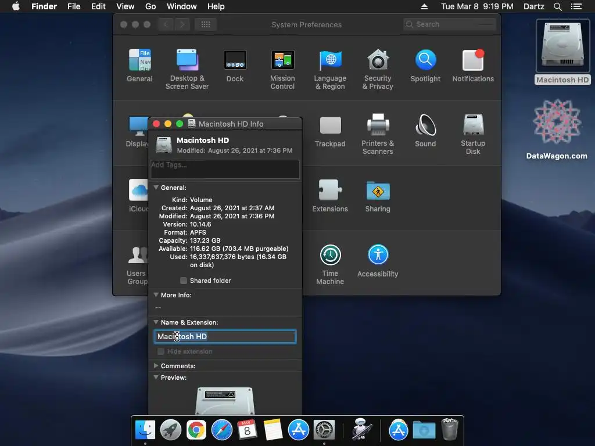595x446 pixels.
Task: Collapse the General section
Action: click(x=156, y=188)
